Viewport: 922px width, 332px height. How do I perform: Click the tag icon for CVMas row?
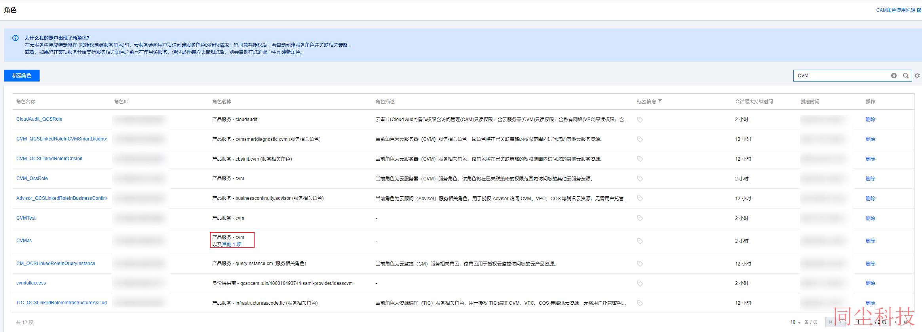640,241
